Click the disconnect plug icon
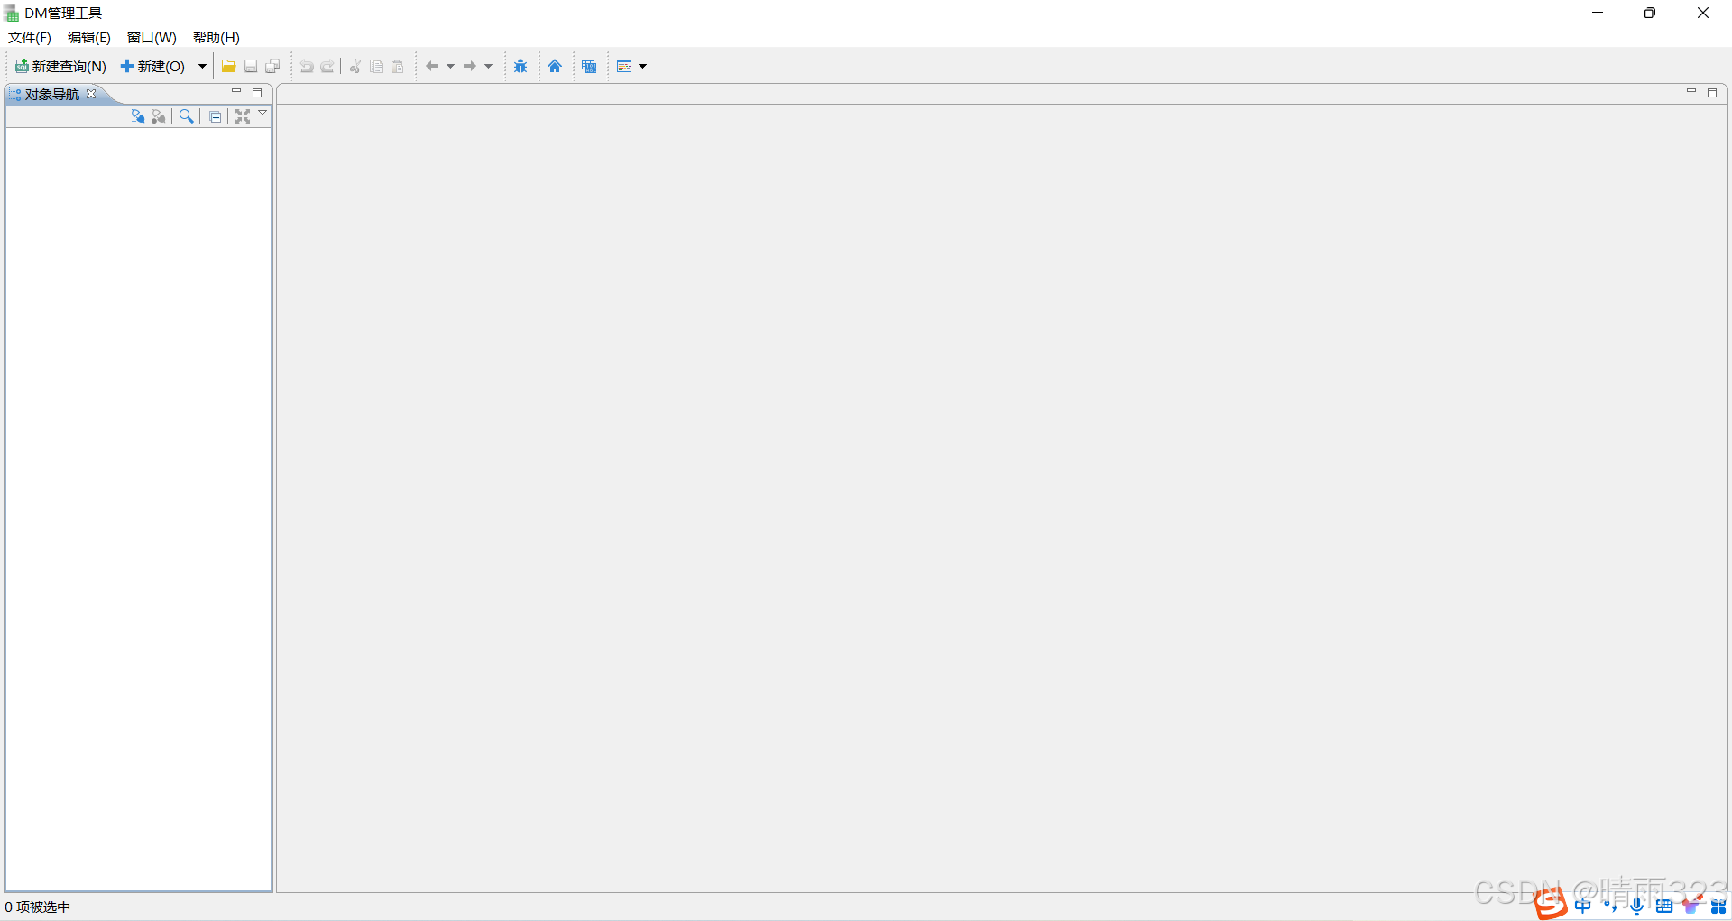This screenshot has height=921, width=1732. (x=159, y=116)
